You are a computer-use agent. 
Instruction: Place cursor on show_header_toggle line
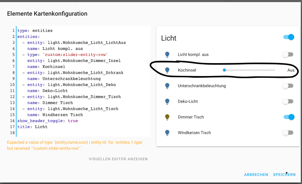(48, 121)
